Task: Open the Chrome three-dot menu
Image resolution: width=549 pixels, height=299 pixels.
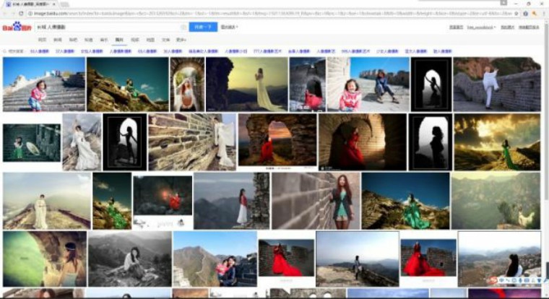Action: point(544,13)
